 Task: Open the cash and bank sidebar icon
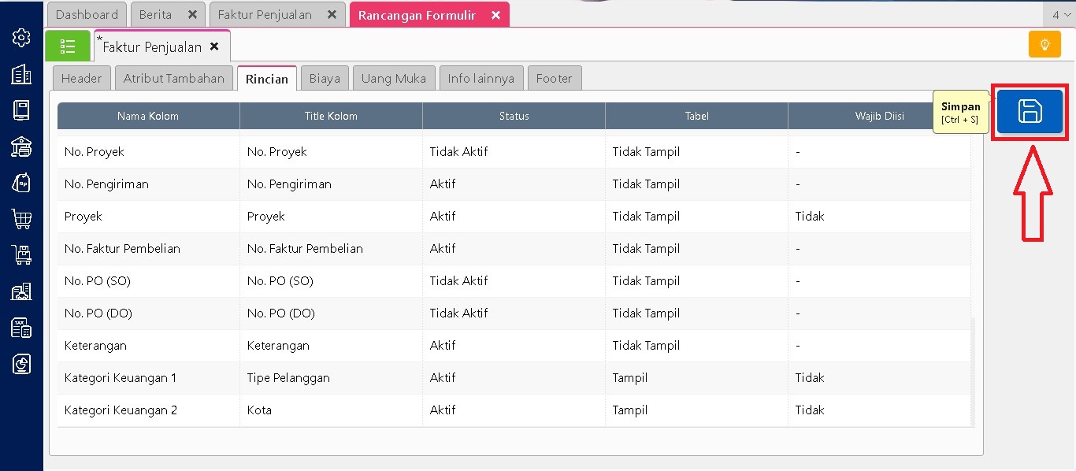(x=21, y=146)
